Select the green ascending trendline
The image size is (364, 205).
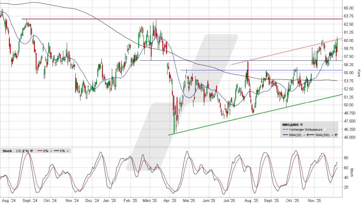tap(258, 114)
